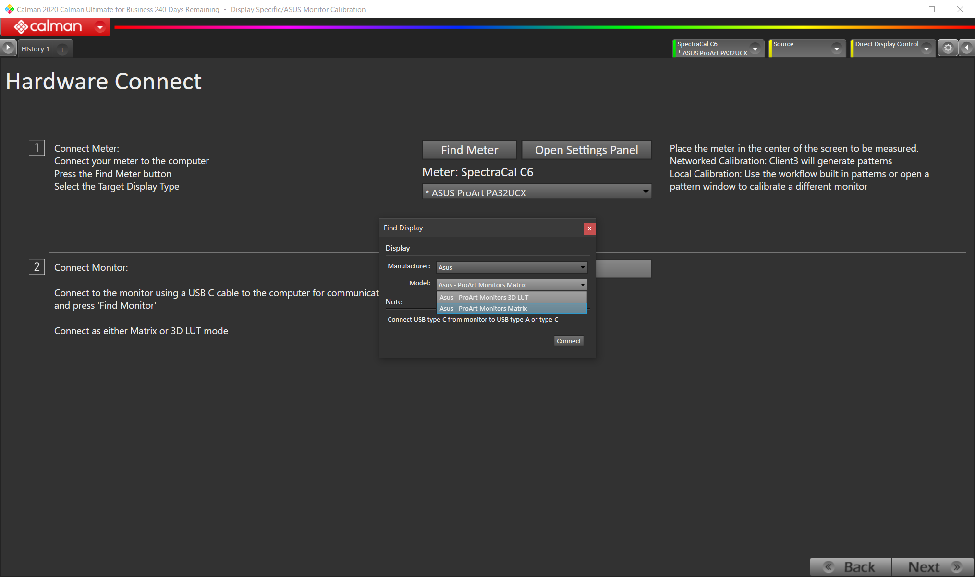Click the Display section header in dialog
Image resolution: width=975 pixels, height=577 pixels.
[398, 248]
